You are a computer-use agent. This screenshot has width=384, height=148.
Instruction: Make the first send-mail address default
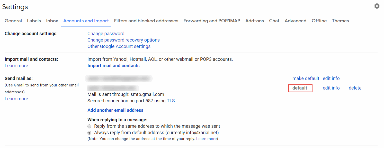point(306,78)
